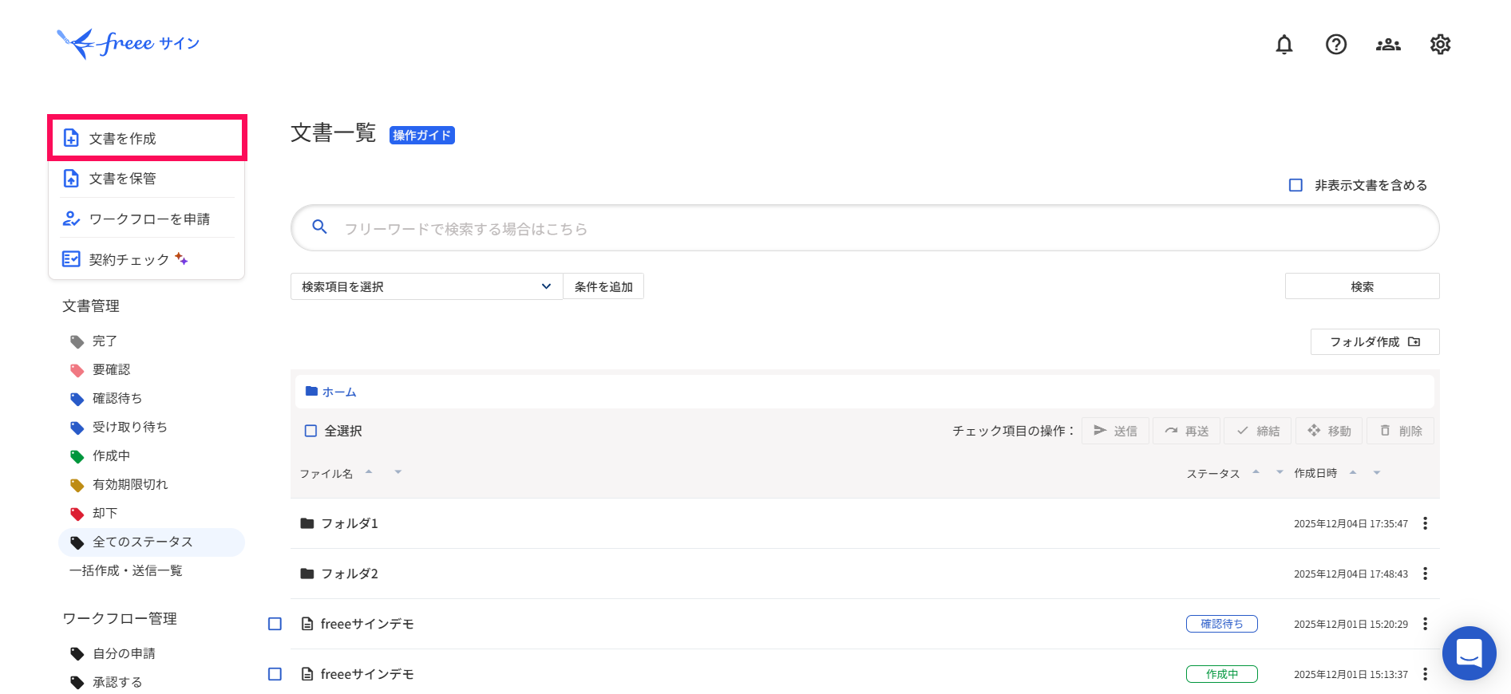
Task: Filter by 受け取り待ち status
Action: (x=130, y=427)
